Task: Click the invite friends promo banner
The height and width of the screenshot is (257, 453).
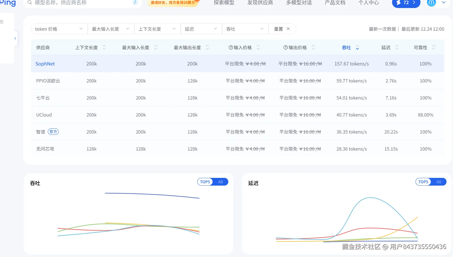Action: click(173, 3)
